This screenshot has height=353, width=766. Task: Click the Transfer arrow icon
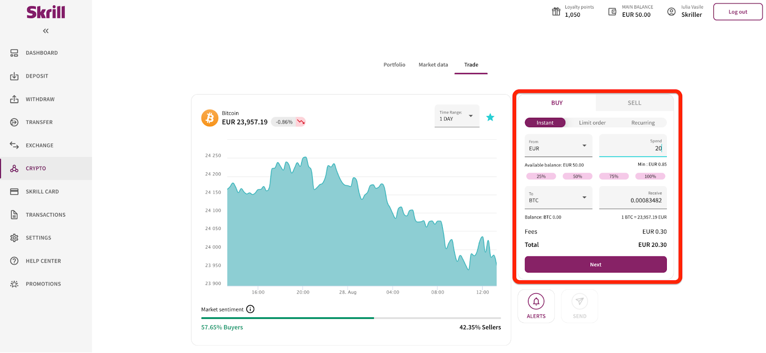pyautogui.click(x=14, y=122)
